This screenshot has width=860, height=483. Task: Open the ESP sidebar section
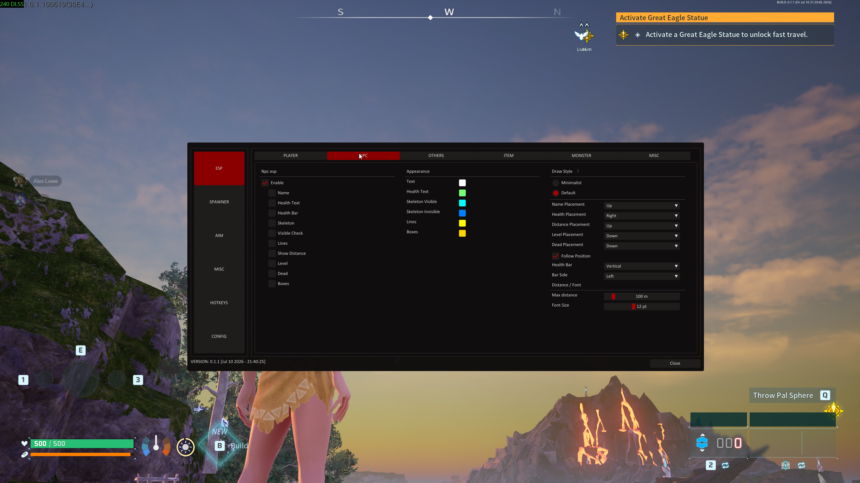pyautogui.click(x=219, y=168)
